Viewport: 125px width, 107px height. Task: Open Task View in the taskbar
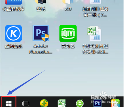(26, 103)
